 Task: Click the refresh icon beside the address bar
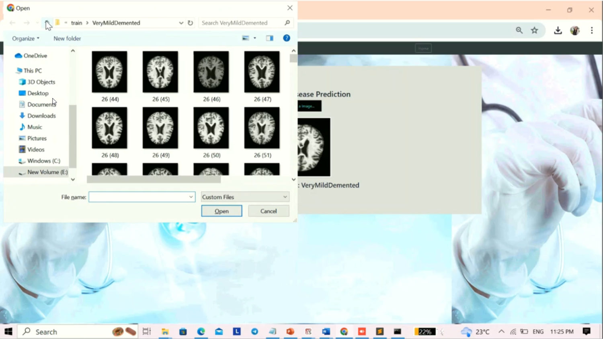[x=190, y=23]
